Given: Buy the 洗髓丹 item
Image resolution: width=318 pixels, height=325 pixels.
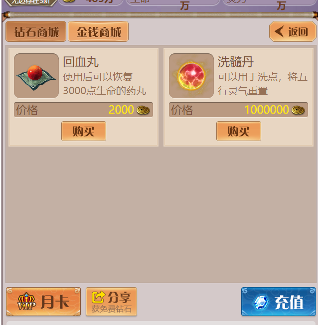Looking at the screenshot, I should [x=239, y=131].
